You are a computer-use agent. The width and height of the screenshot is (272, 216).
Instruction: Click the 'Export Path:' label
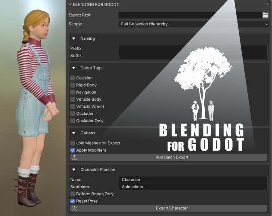tap(80, 15)
